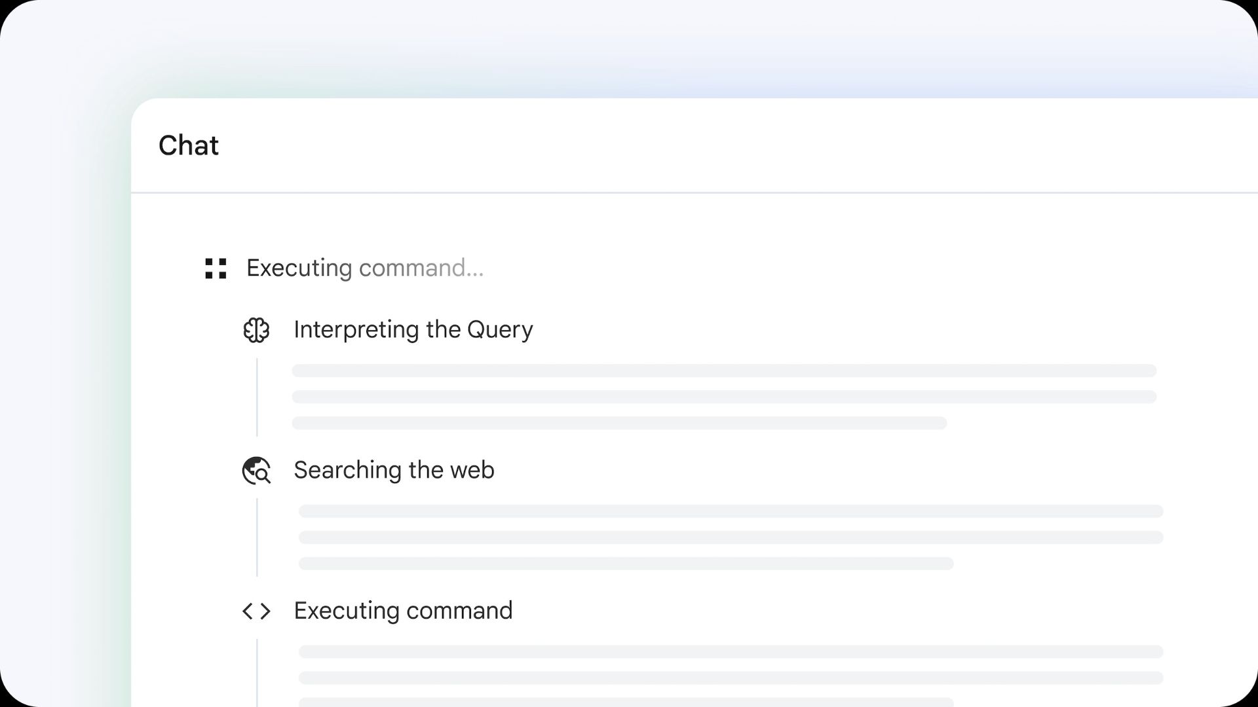Viewport: 1258px width, 707px height.
Task: Click the vertical connector below the brain icon
Action: [257, 397]
